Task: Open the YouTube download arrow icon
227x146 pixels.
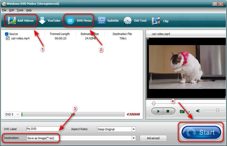Action: [42, 20]
